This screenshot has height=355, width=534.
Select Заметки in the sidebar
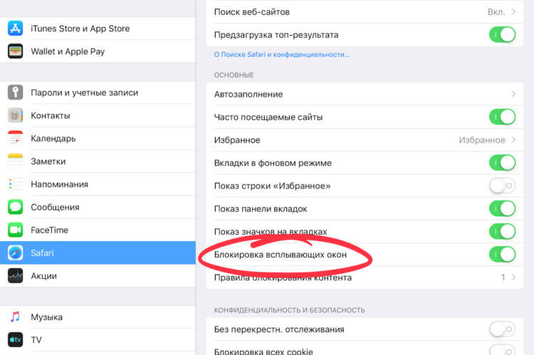click(x=98, y=161)
